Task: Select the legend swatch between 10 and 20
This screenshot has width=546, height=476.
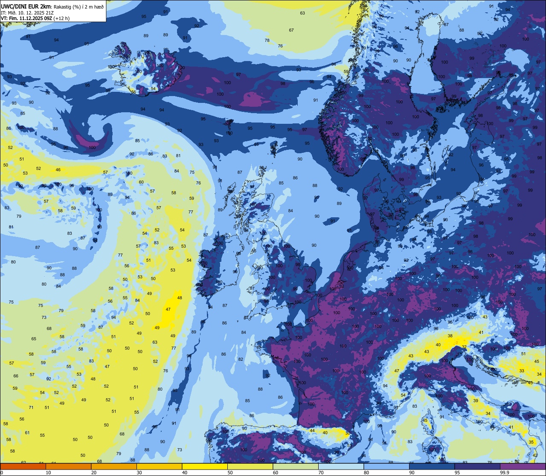Action: coord(68,466)
